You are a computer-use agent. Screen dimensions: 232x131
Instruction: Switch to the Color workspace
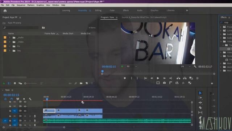(112, 11)
